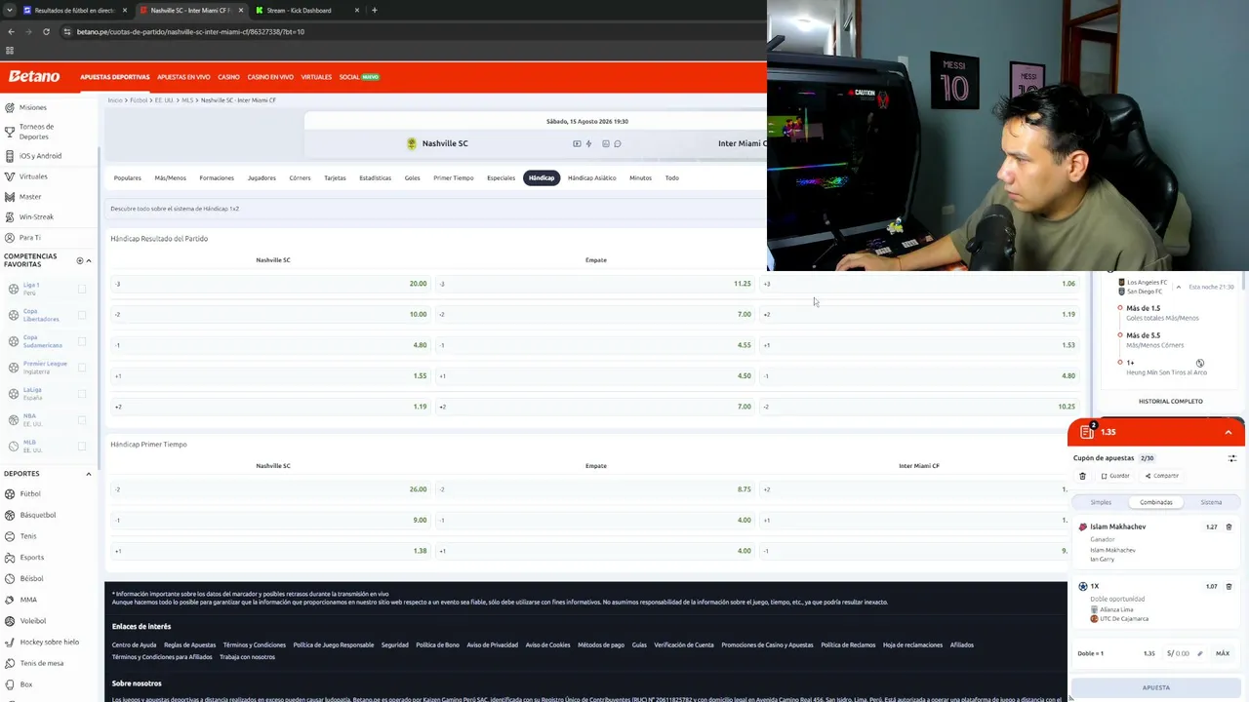Check the Copa Sudamericana checkbox

(x=82, y=341)
